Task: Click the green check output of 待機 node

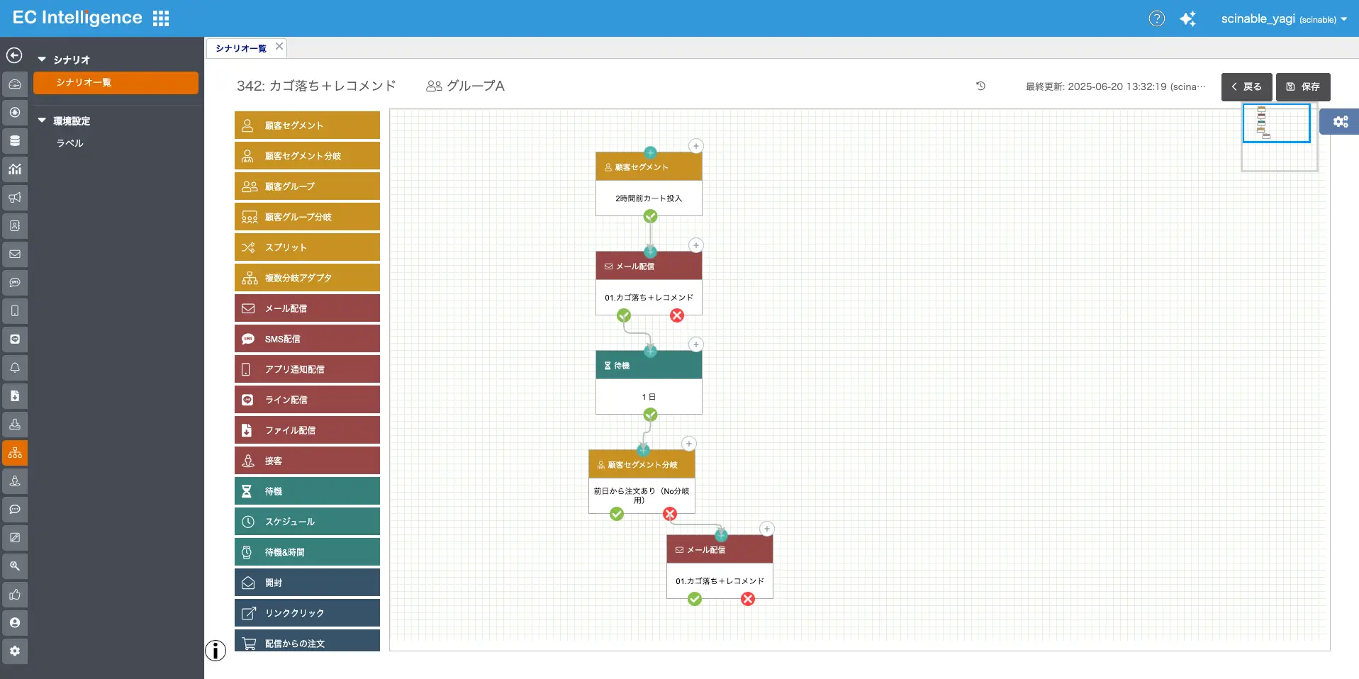Action: (650, 415)
